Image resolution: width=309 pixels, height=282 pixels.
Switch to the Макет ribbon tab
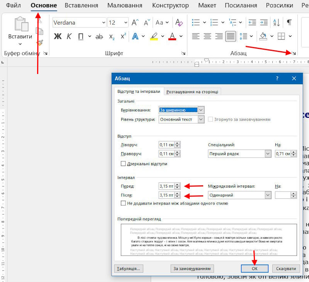[x=207, y=5]
